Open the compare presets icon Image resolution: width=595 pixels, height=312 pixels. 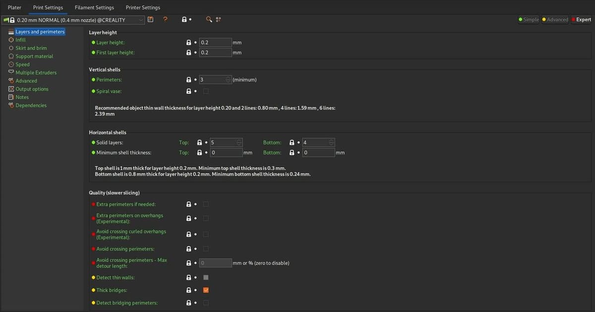[218, 19]
